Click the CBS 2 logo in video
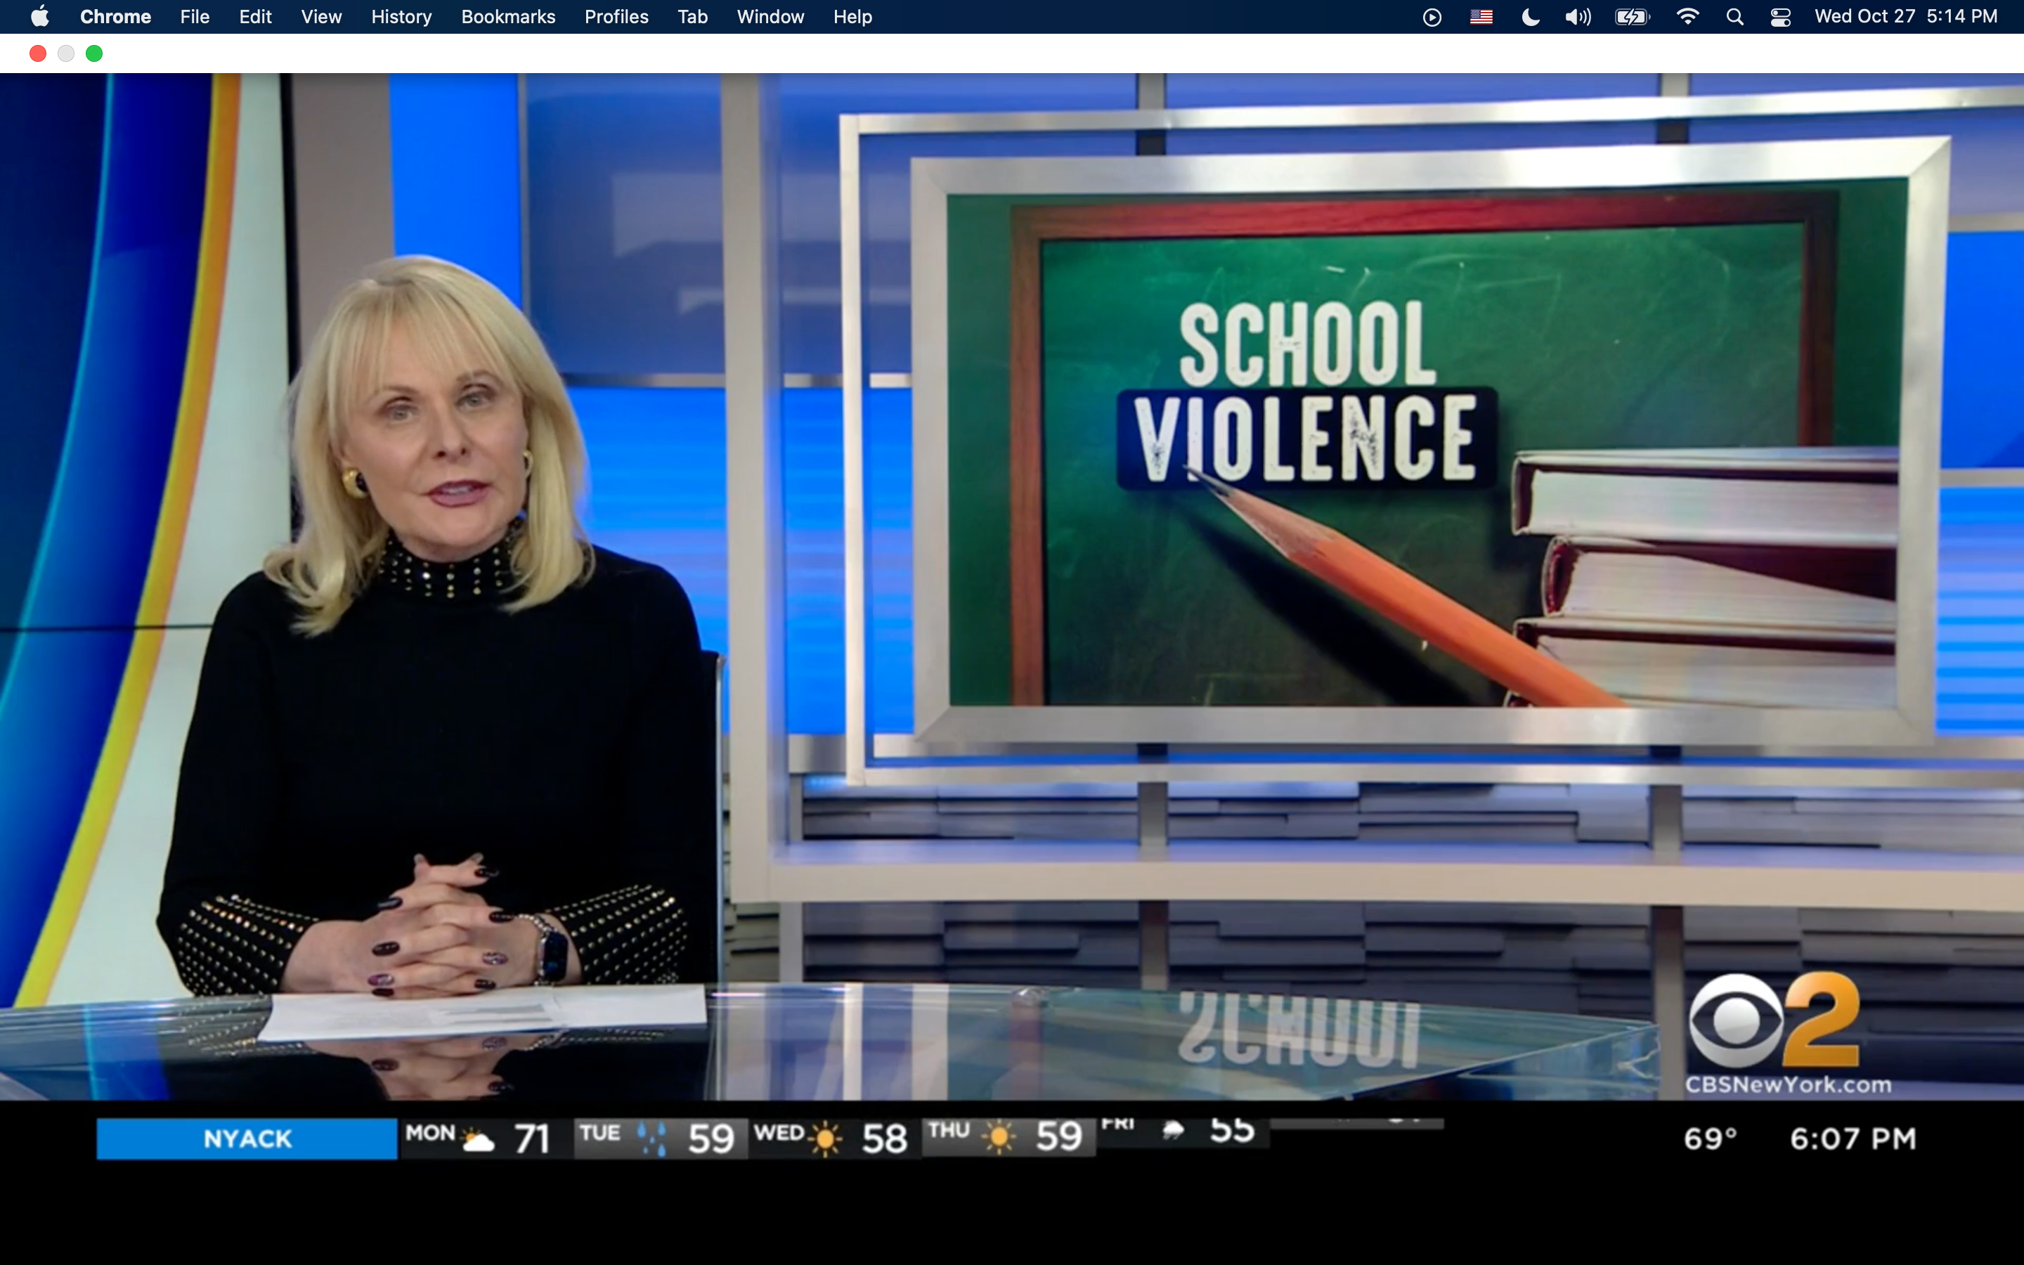This screenshot has height=1265, width=2024. click(x=1773, y=1020)
